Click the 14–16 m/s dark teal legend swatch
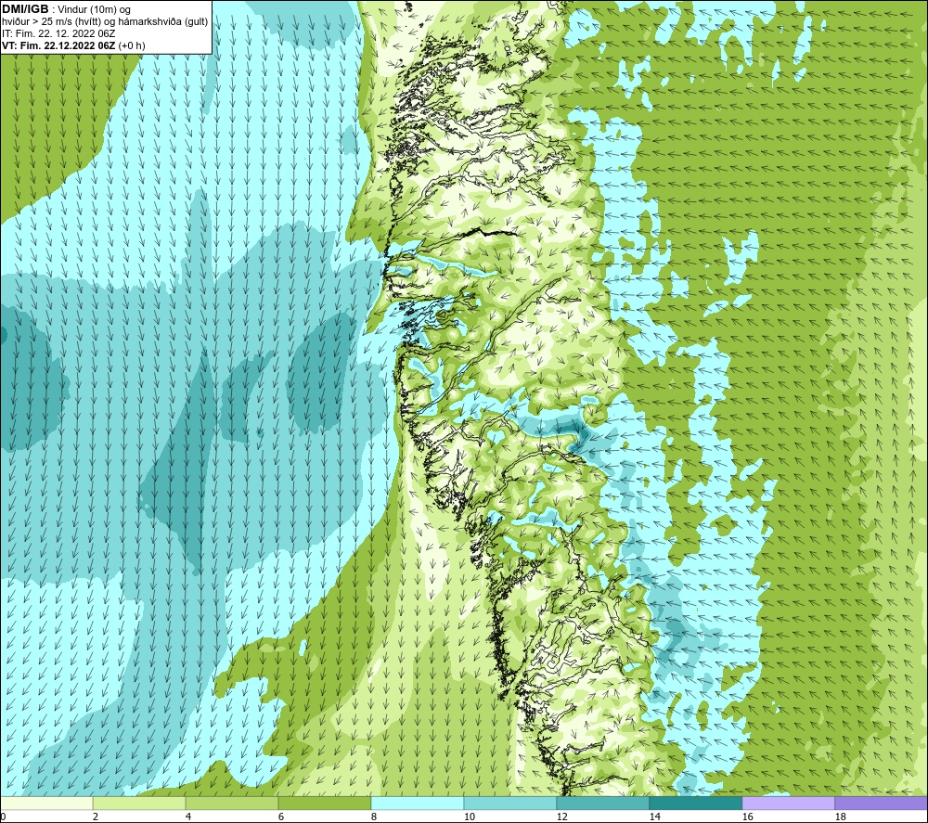 click(695, 804)
